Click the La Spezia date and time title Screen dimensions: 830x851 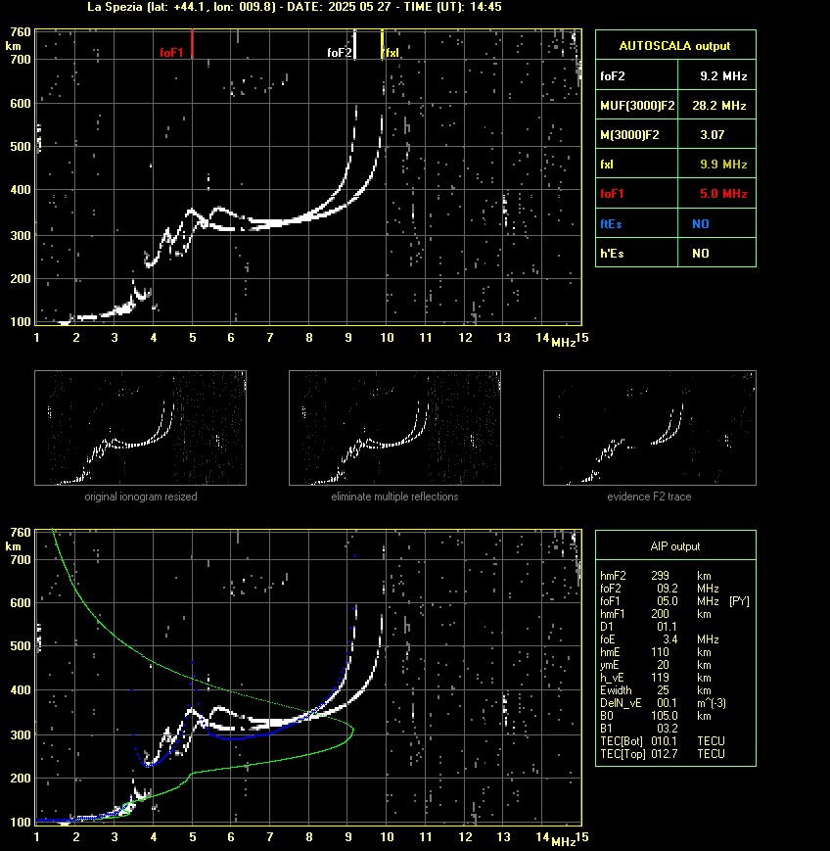[295, 7]
